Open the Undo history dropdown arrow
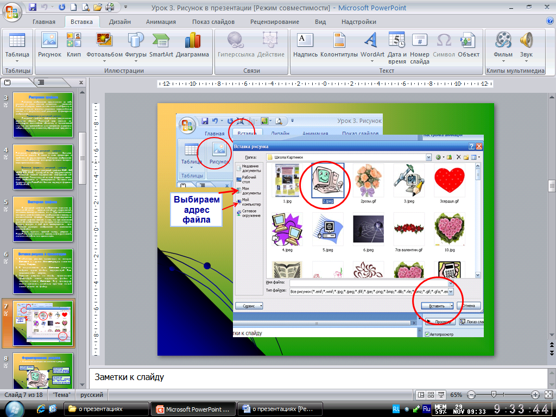556x417 pixels. pyautogui.click(x=53, y=7)
